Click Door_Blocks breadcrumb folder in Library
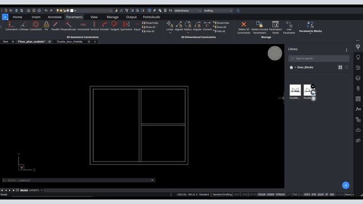 point(305,67)
